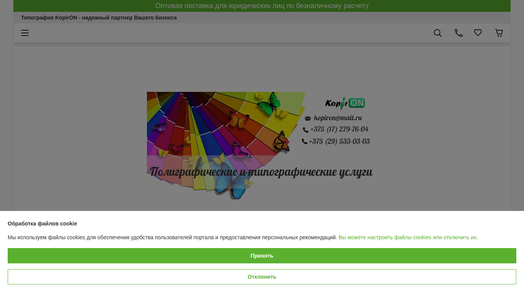The height and width of the screenshot is (294, 524).
Task: Click the phone contacts icon
Action: (459, 33)
